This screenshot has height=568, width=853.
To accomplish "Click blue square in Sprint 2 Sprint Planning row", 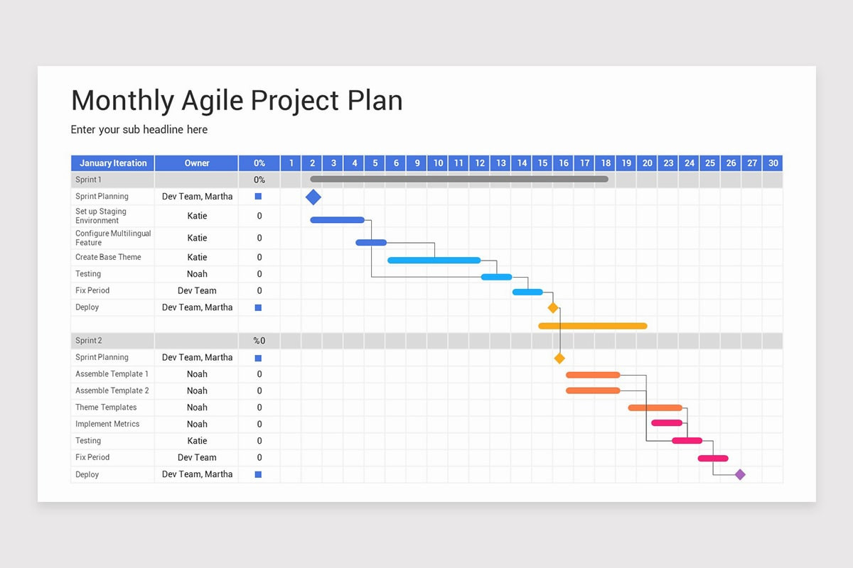I will point(258,358).
